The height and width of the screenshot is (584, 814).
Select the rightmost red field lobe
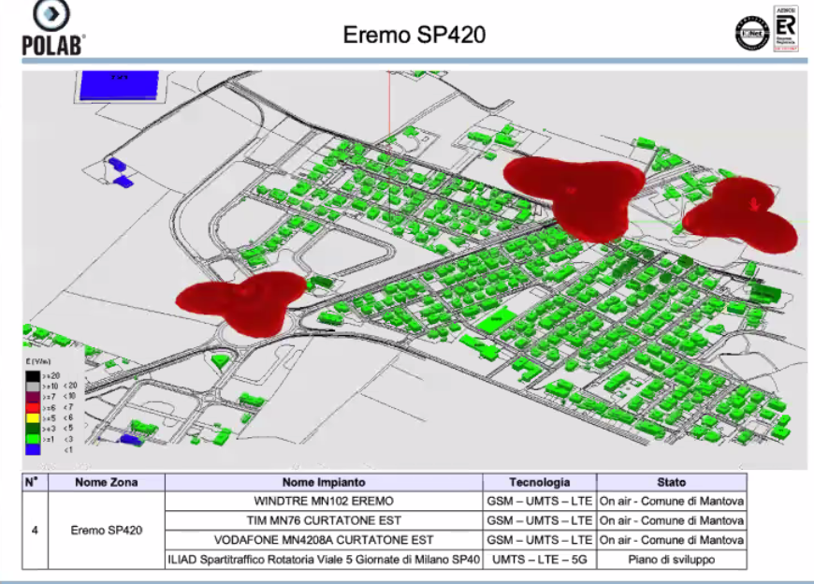pyautogui.click(x=739, y=217)
